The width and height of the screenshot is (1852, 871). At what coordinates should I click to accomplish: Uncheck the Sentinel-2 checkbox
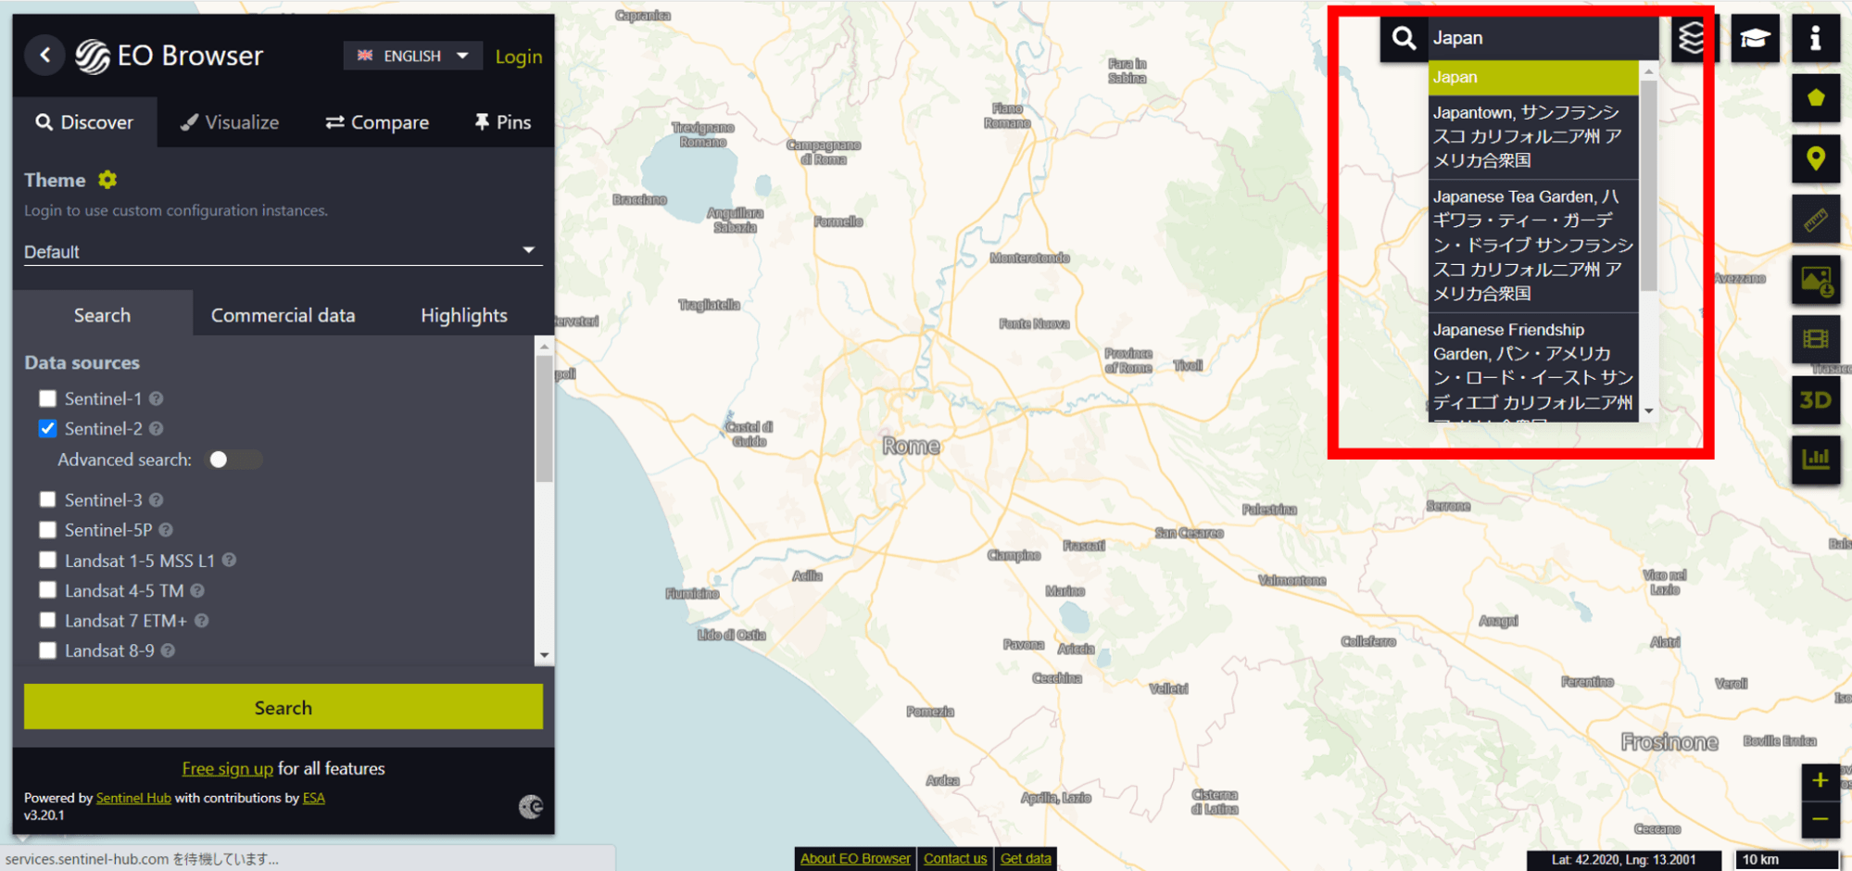tap(47, 429)
